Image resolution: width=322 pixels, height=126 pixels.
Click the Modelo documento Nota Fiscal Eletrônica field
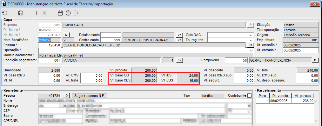click(146, 55)
